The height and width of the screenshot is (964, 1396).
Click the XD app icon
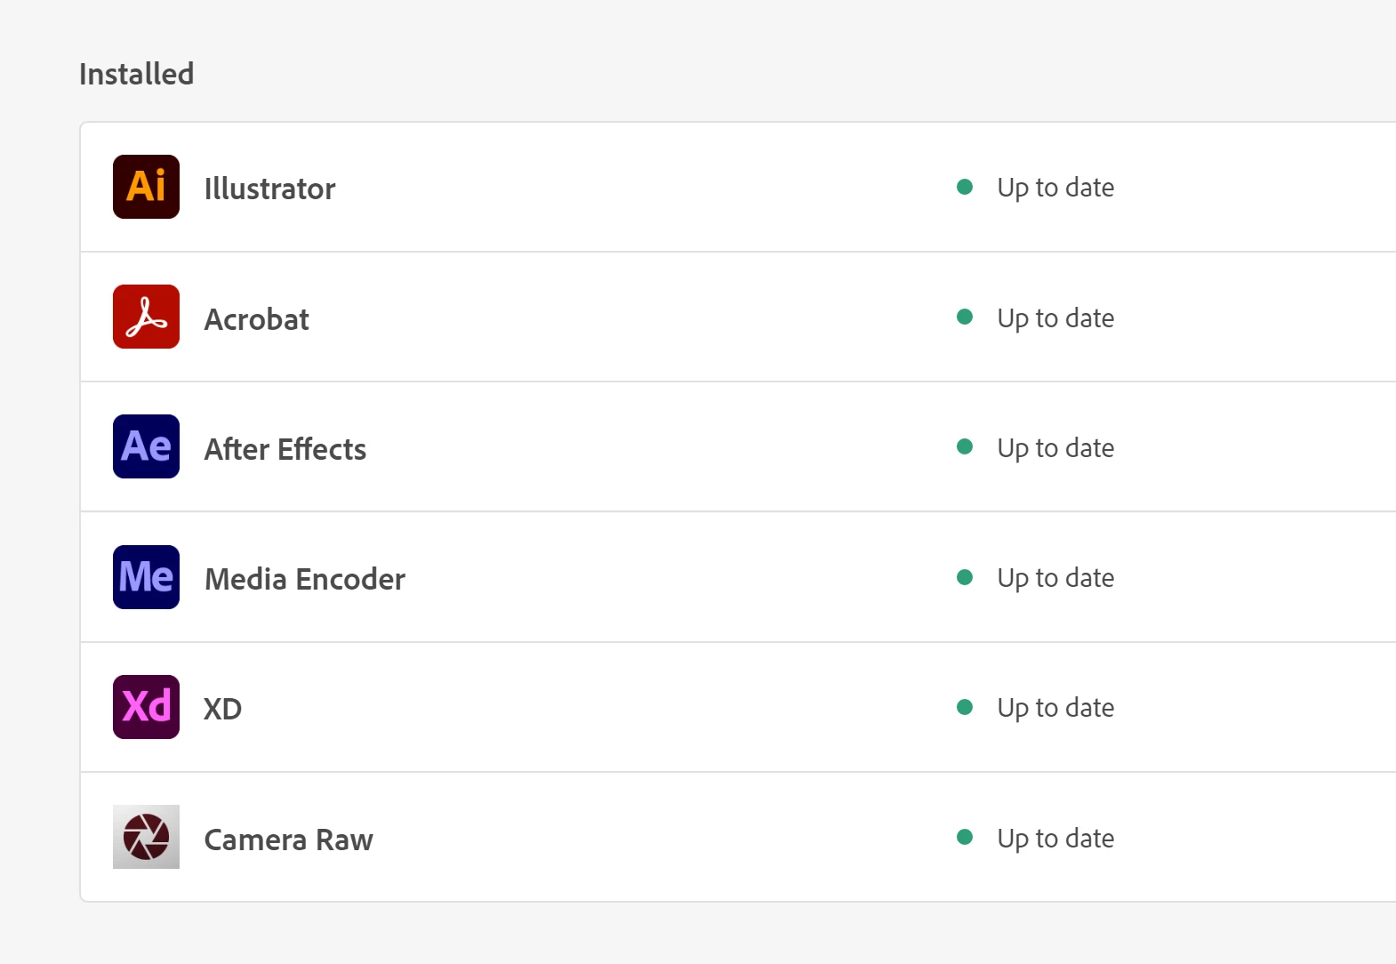[x=146, y=707]
